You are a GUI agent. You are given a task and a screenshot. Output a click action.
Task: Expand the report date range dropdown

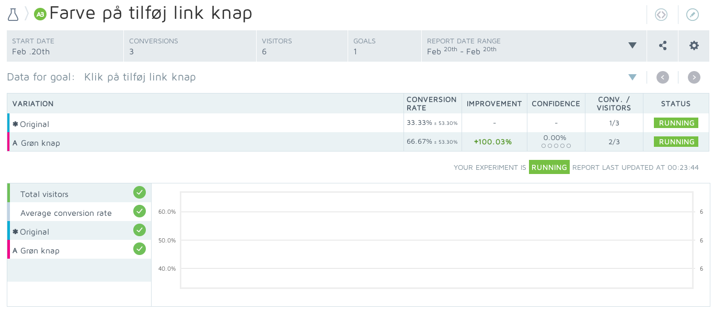coord(632,45)
